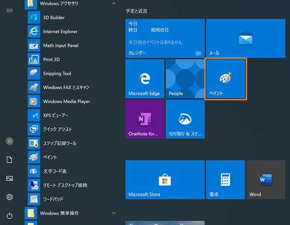This screenshot has height=225, width=290.
Task: Open the ワードパッド icon
Action: [34, 199]
